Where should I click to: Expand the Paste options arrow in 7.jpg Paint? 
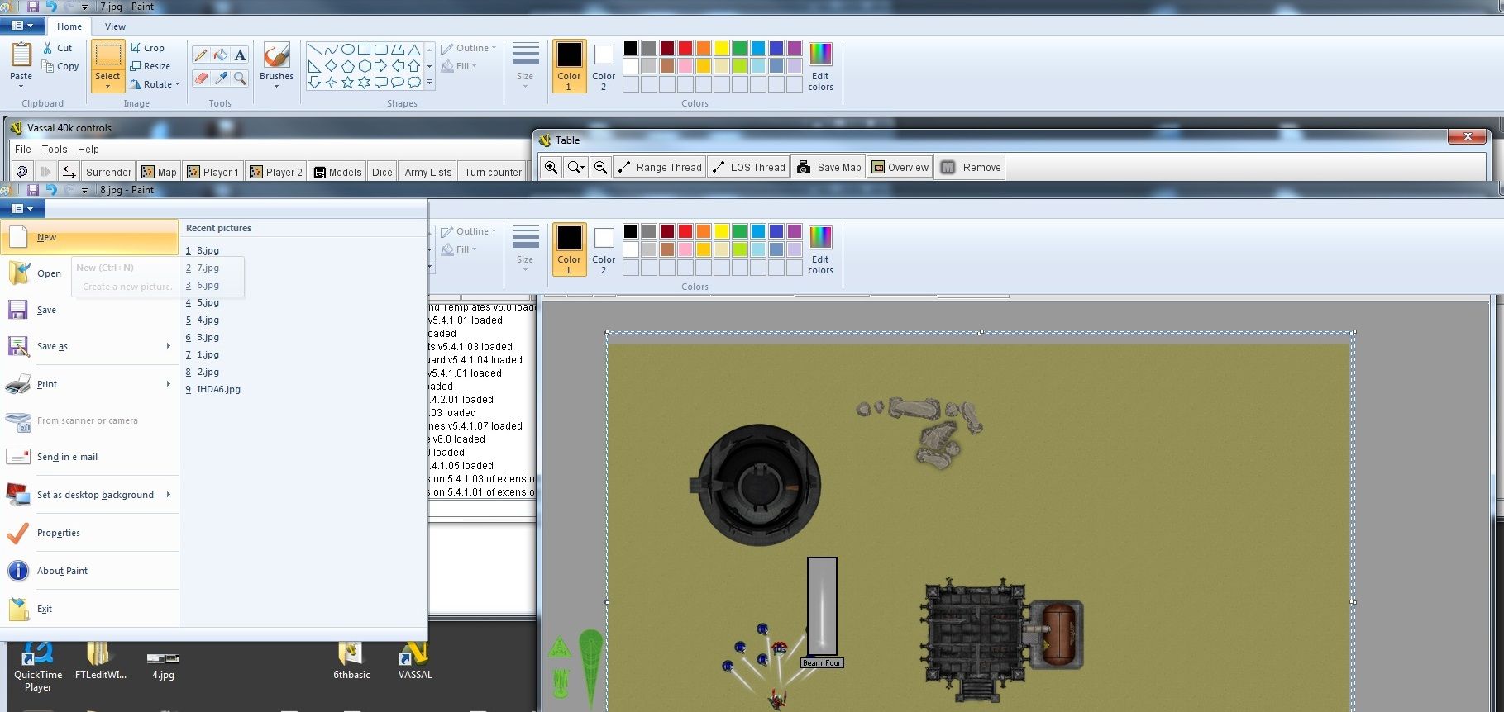click(21, 86)
